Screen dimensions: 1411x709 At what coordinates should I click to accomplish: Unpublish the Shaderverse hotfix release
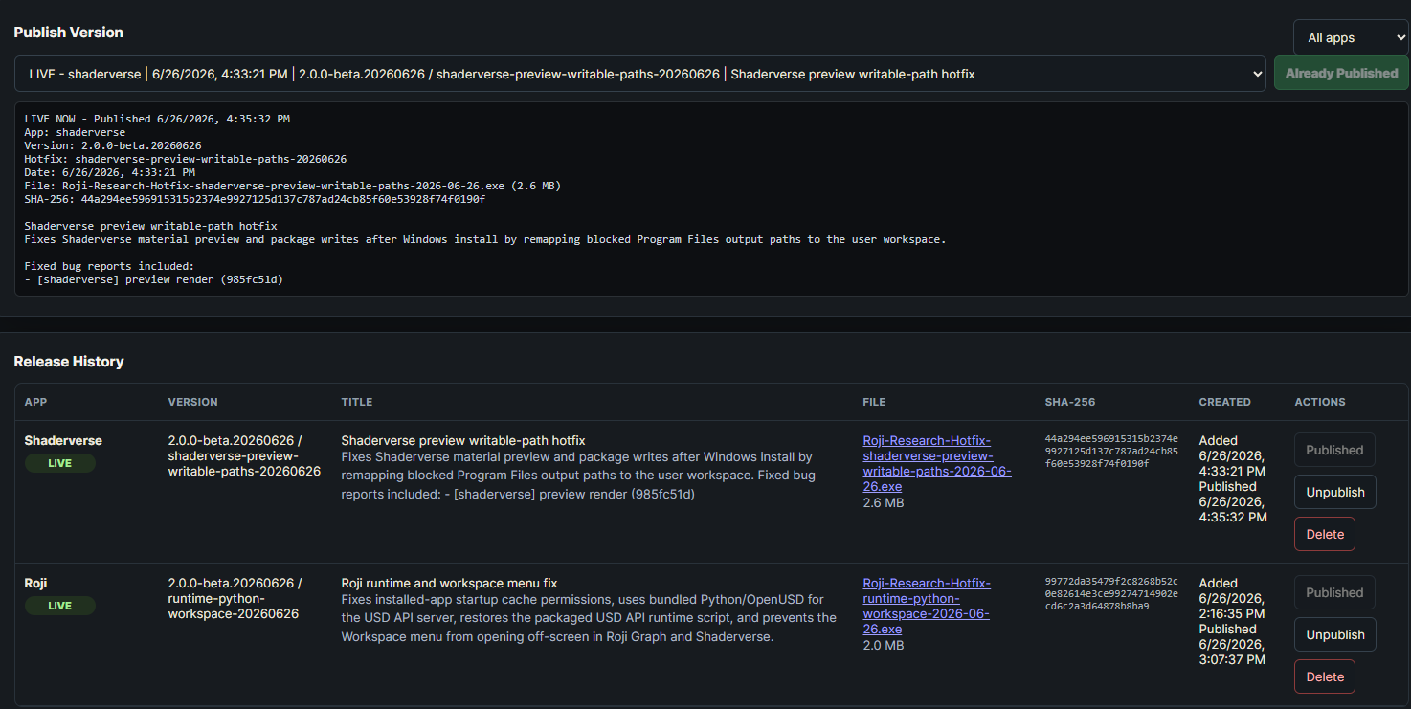tap(1335, 492)
